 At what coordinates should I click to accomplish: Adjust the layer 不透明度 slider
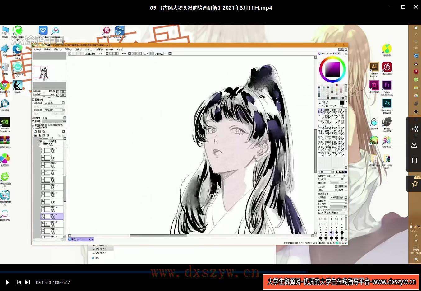click(54, 121)
